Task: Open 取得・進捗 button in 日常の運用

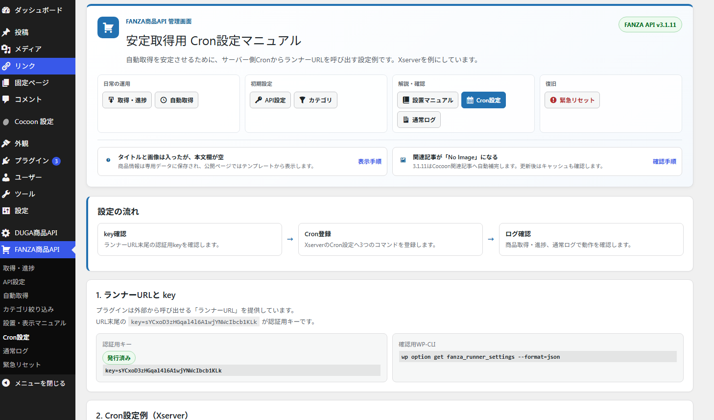Action: coord(127,100)
